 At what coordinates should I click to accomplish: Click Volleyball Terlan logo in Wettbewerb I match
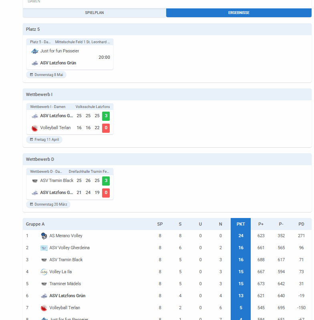pos(35,128)
